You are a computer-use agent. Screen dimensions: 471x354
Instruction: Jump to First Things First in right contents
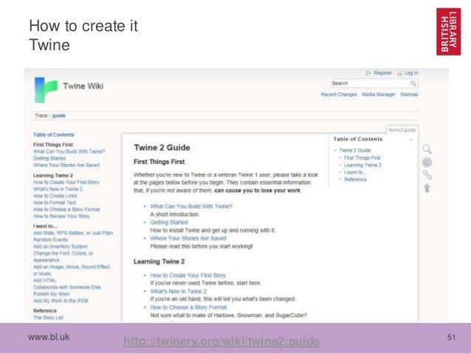click(362, 158)
